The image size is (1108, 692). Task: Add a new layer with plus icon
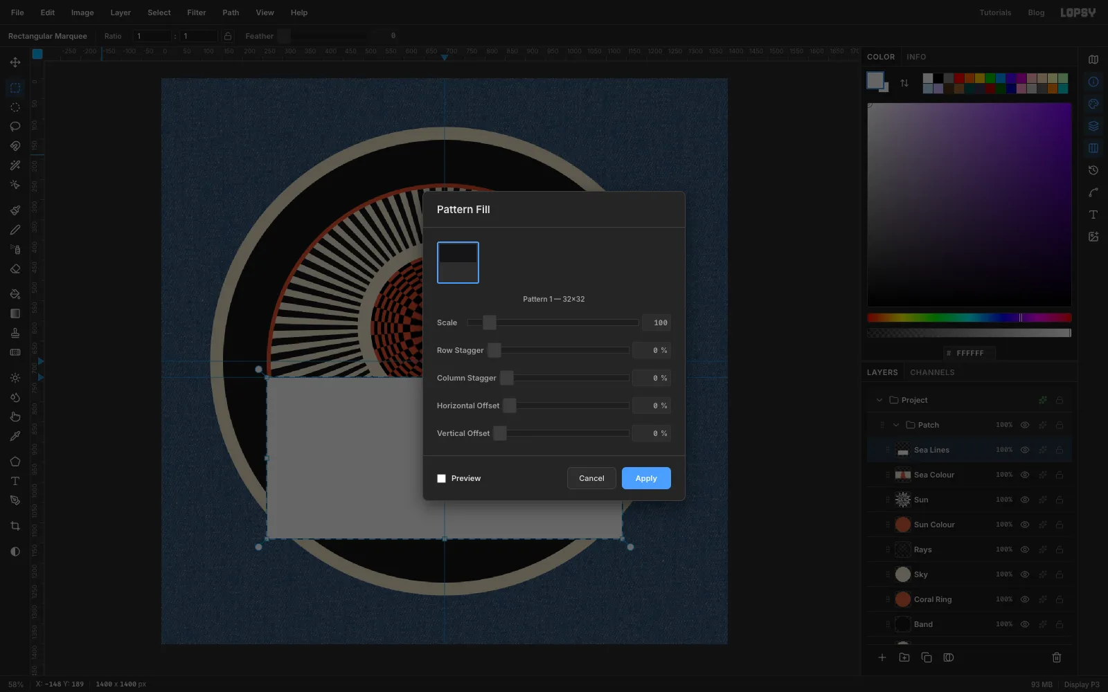coord(882,657)
